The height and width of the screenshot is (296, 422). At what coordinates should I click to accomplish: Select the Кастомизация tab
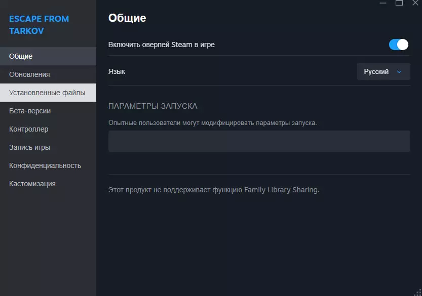point(32,184)
